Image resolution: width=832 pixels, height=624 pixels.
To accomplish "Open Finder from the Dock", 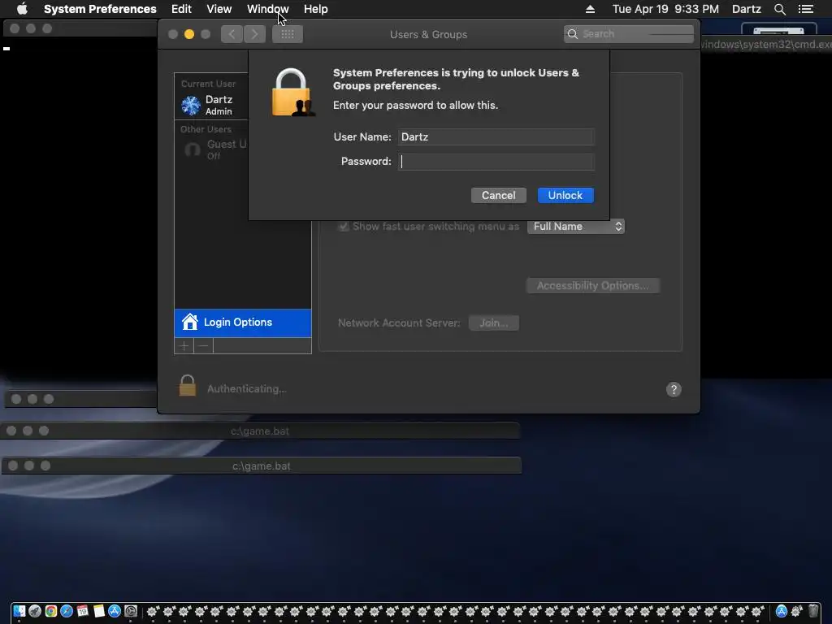I will coord(19,611).
